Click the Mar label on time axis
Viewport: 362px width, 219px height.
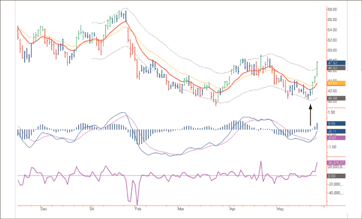[x=181, y=209]
